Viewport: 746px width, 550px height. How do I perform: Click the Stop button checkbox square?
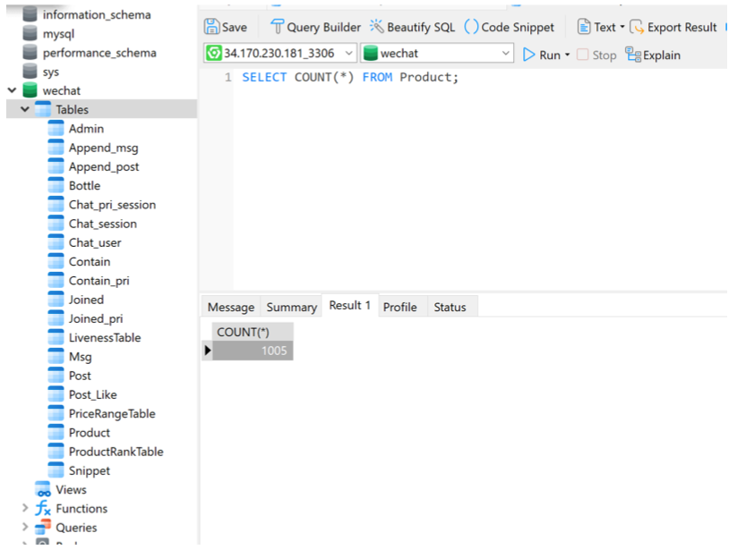point(583,55)
